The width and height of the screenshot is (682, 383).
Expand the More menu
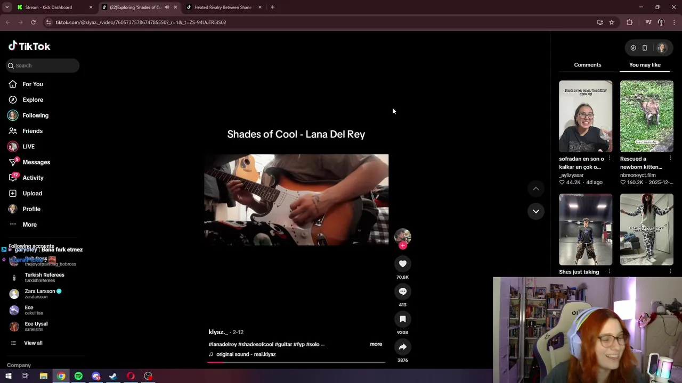[x=29, y=224]
